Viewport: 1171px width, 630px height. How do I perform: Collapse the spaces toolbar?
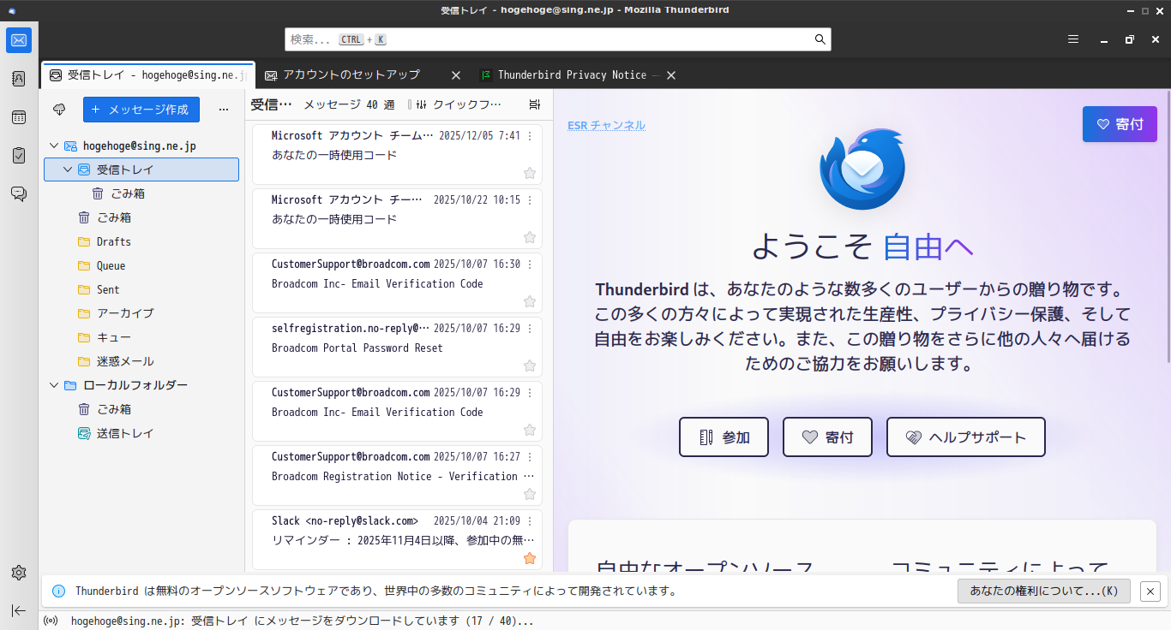(19, 610)
